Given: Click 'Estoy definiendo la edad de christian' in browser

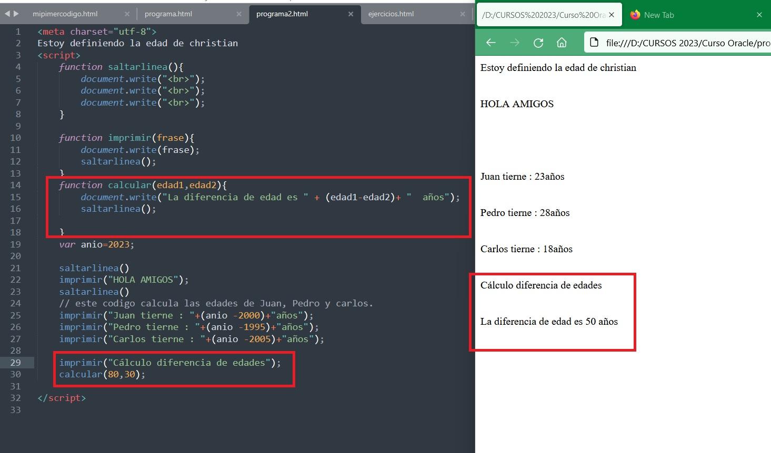Looking at the screenshot, I should (x=558, y=68).
